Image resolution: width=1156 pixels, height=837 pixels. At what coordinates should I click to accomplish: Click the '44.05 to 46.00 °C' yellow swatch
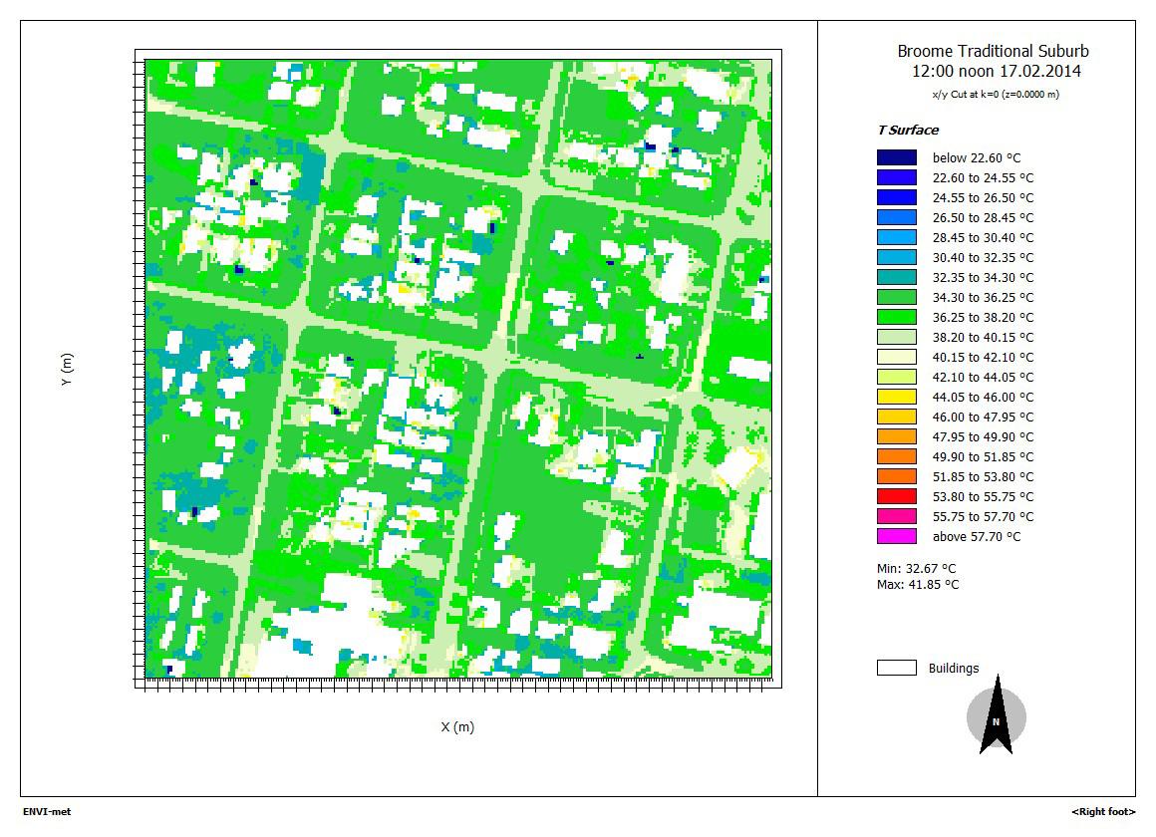tap(897, 396)
